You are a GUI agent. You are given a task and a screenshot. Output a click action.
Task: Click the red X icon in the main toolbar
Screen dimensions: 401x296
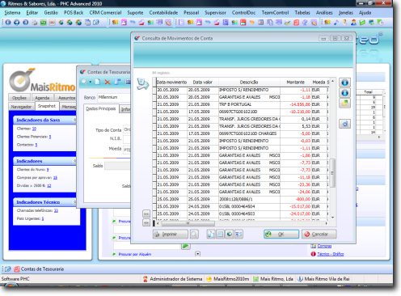click(x=52, y=23)
